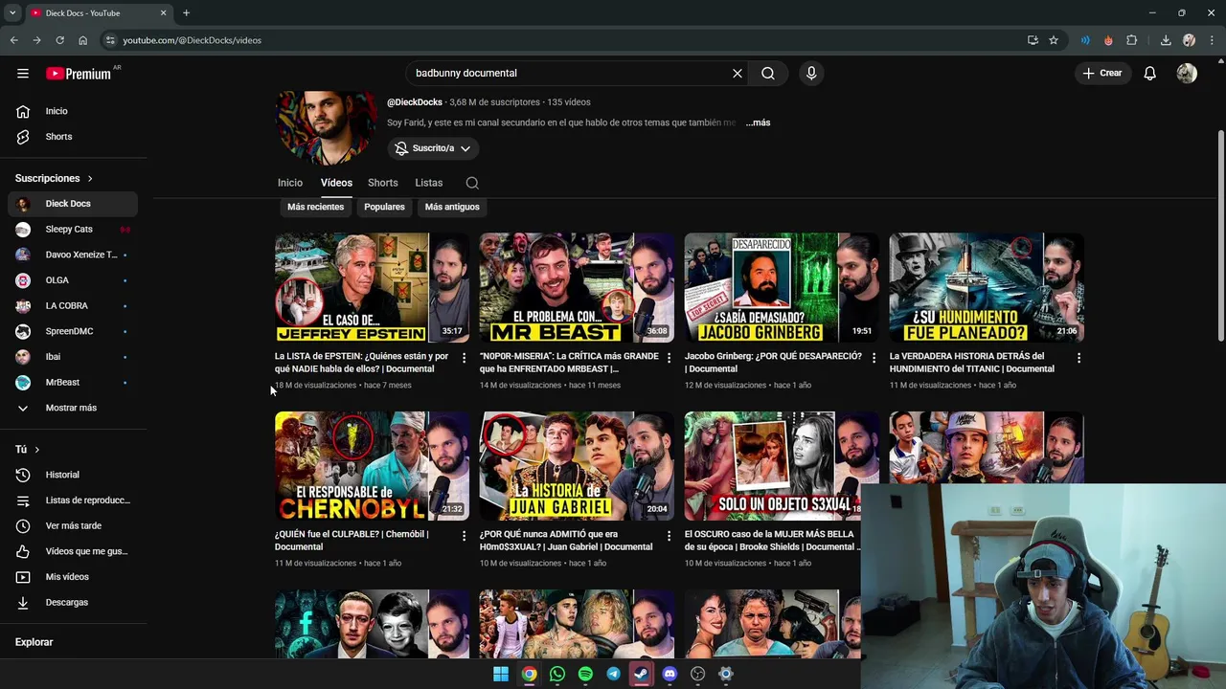Open options for MrBeast video

pos(670,358)
